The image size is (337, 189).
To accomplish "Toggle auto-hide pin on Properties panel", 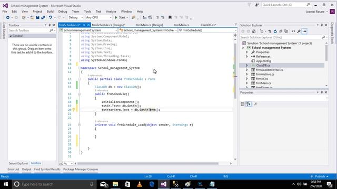I will pos(322,92).
